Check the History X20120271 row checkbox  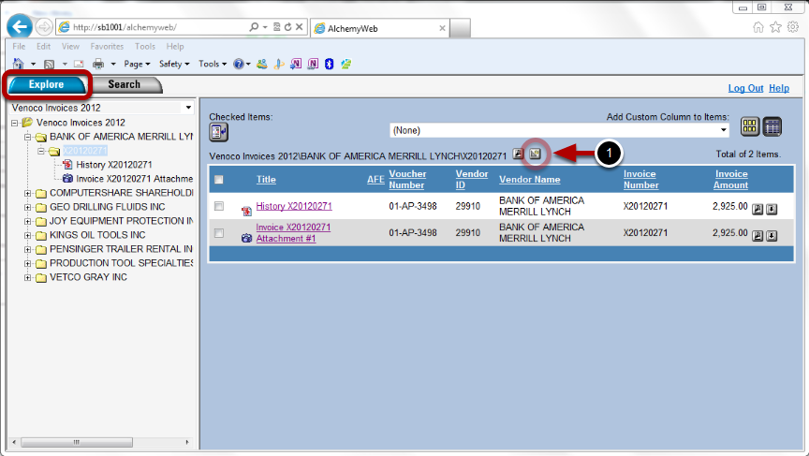tap(219, 206)
